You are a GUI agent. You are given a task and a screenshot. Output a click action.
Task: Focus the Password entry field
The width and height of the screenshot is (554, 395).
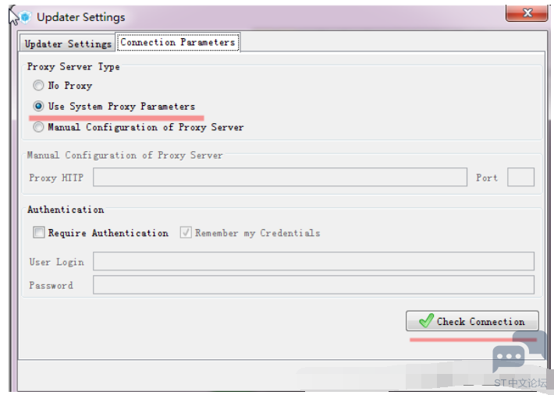(x=314, y=284)
